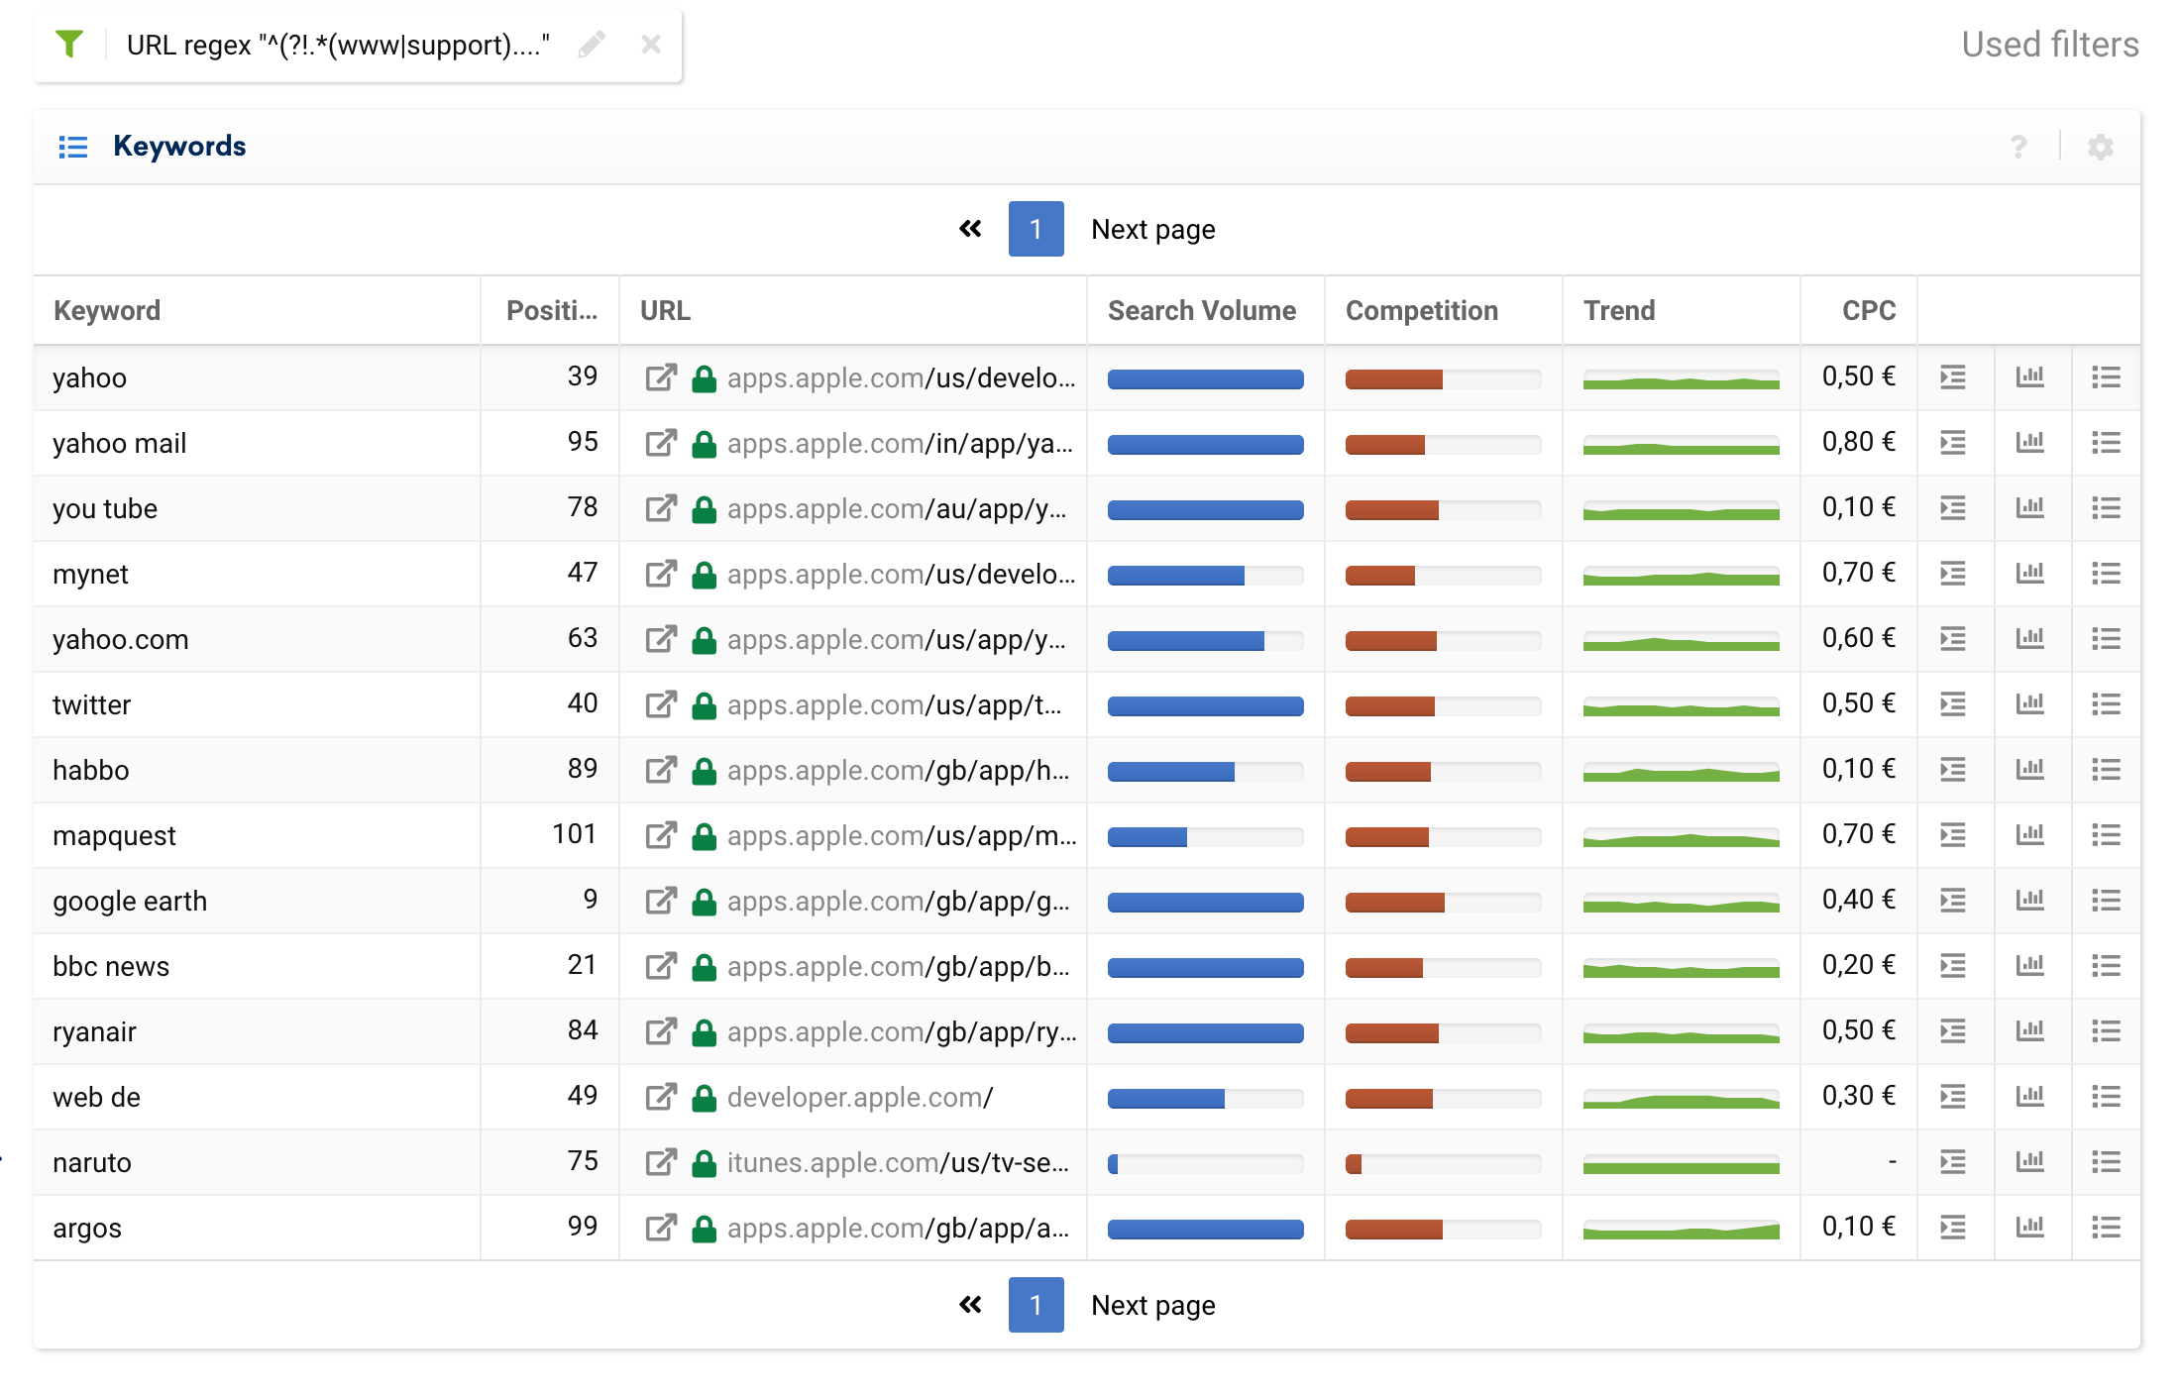Open external link icon for web de row

[661, 1097]
